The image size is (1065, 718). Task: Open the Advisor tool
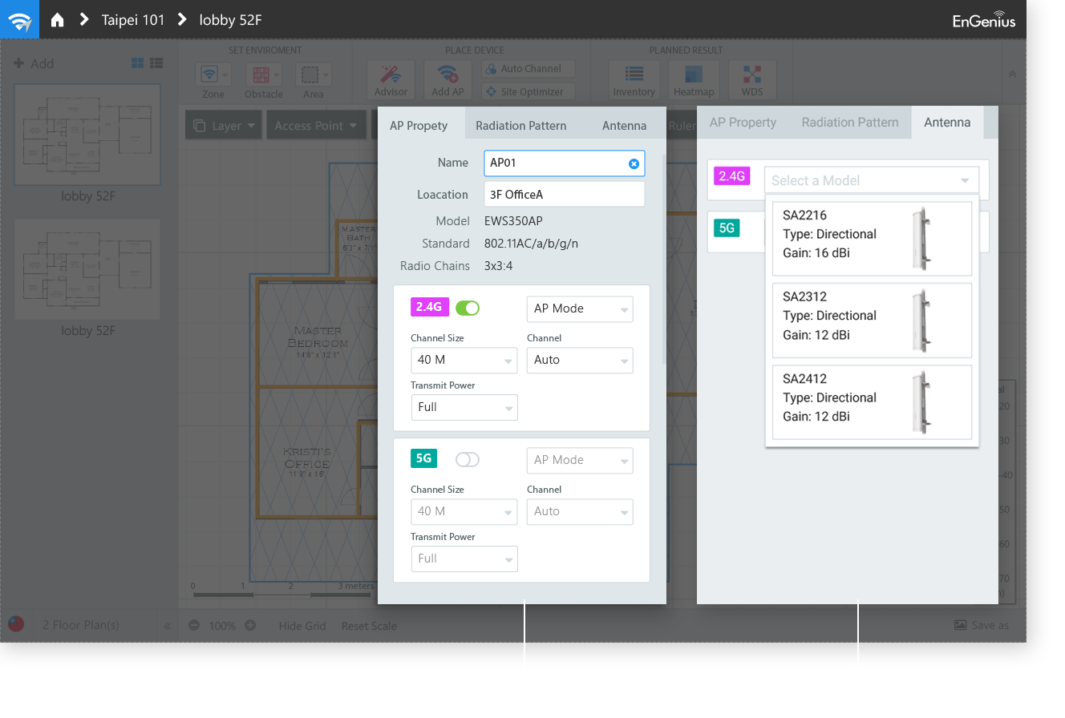click(x=391, y=79)
